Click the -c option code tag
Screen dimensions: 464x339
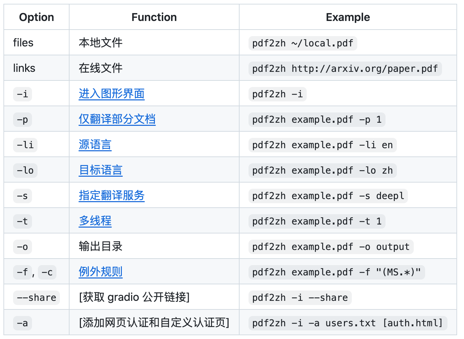[x=47, y=272]
